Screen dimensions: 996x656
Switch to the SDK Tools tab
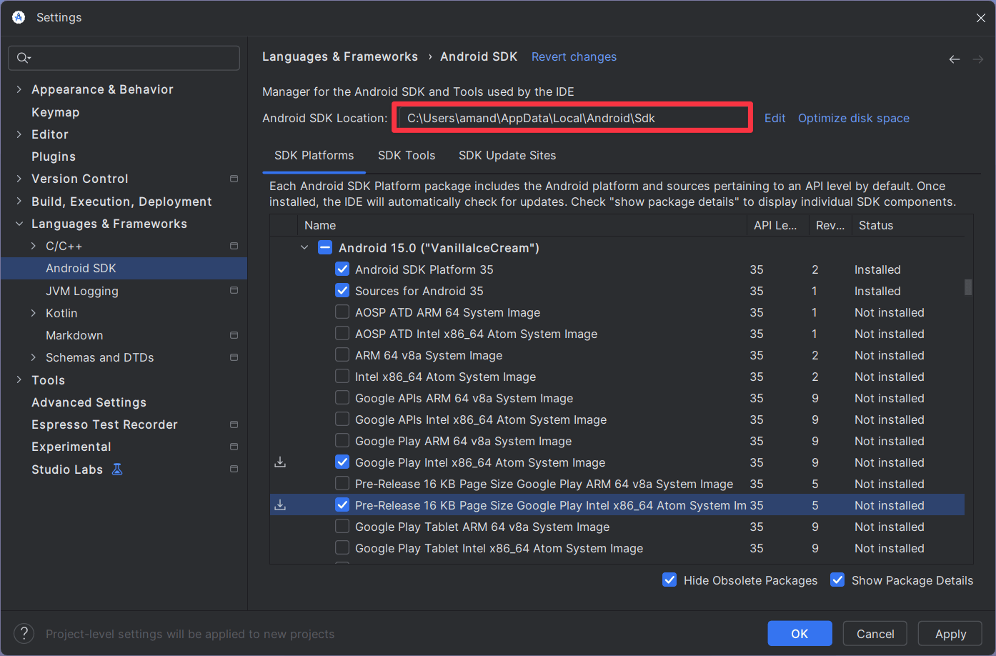407,155
